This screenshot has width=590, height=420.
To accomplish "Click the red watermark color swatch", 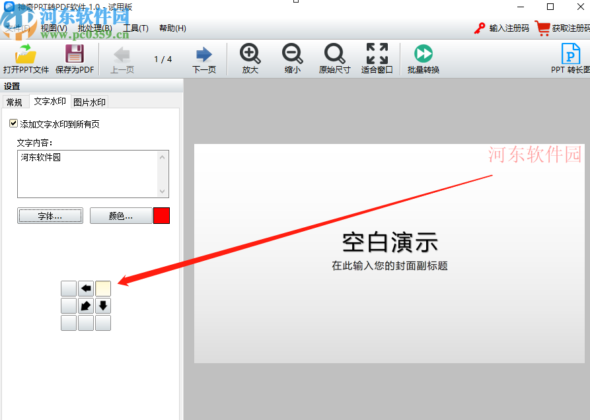I will [162, 215].
